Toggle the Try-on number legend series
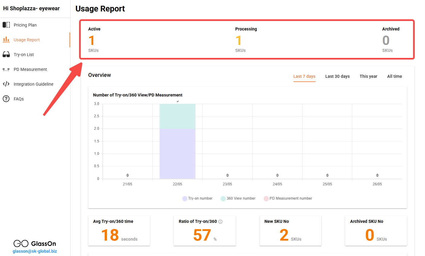The width and height of the screenshot is (425, 256). pyautogui.click(x=197, y=198)
